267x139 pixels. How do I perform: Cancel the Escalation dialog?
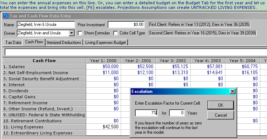click(220, 115)
